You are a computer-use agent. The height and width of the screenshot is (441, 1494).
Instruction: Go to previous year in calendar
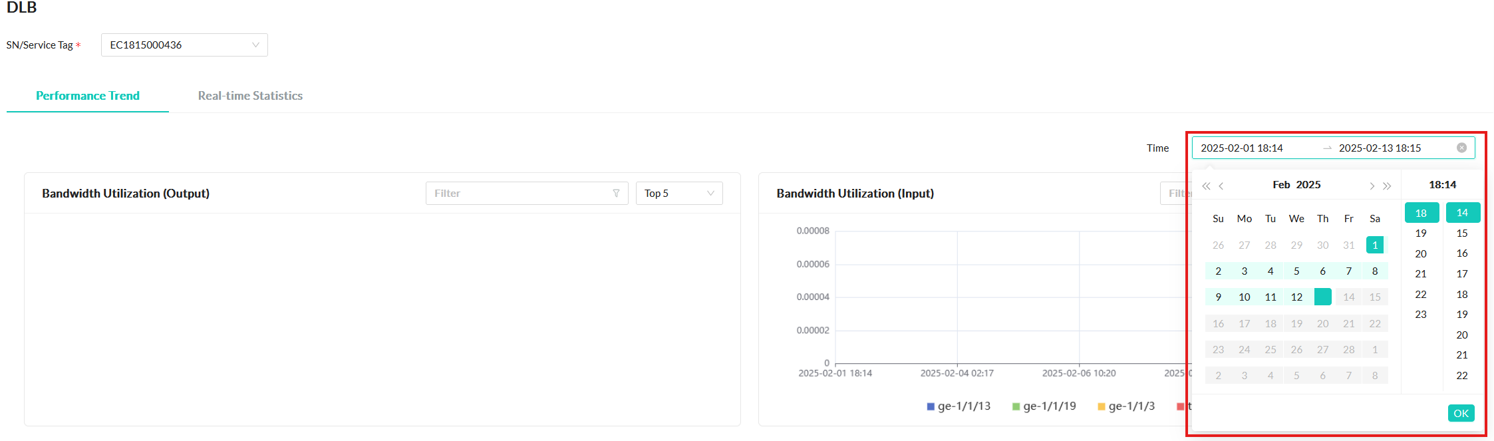tap(1206, 186)
